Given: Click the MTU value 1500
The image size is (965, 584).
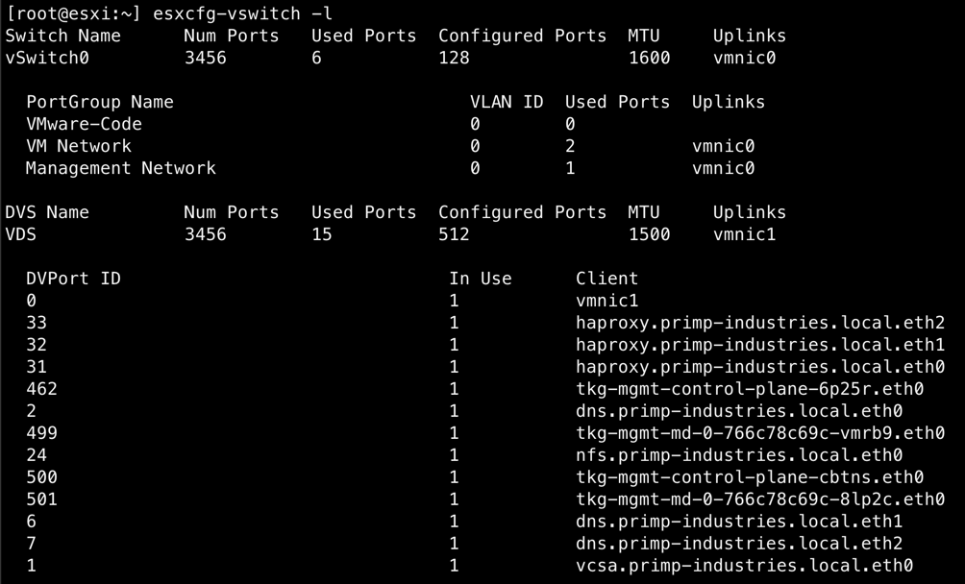Looking at the screenshot, I should point(649,234).
